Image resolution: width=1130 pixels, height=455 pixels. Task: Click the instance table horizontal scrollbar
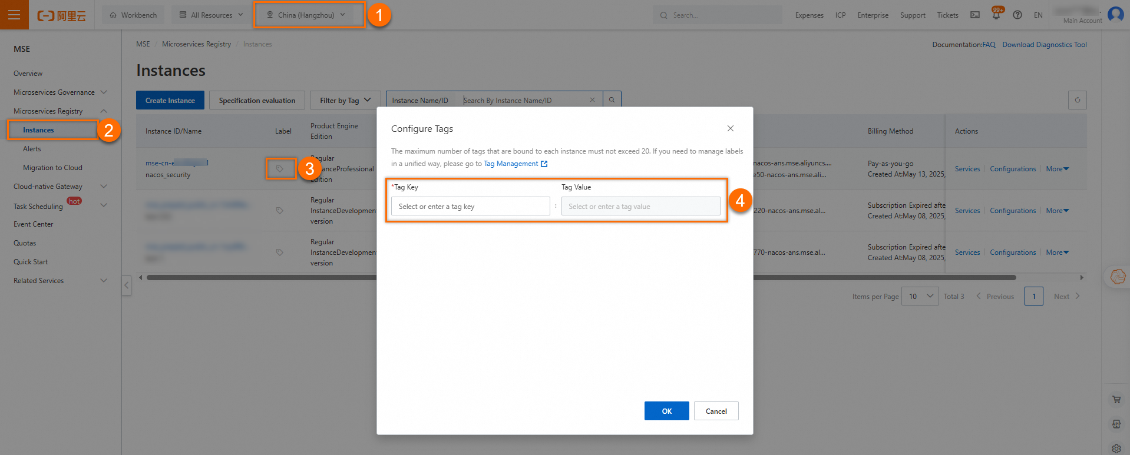point(581,277)
